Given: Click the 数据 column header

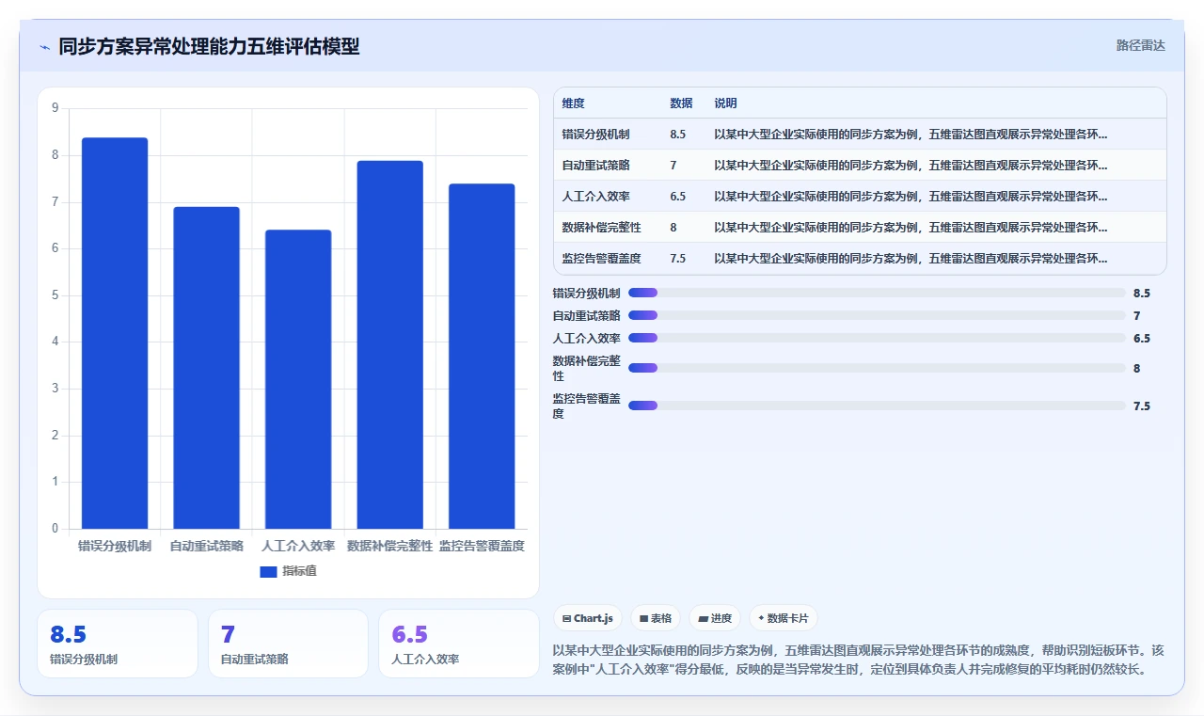Looking at the screenshot, I should [681, 103].
